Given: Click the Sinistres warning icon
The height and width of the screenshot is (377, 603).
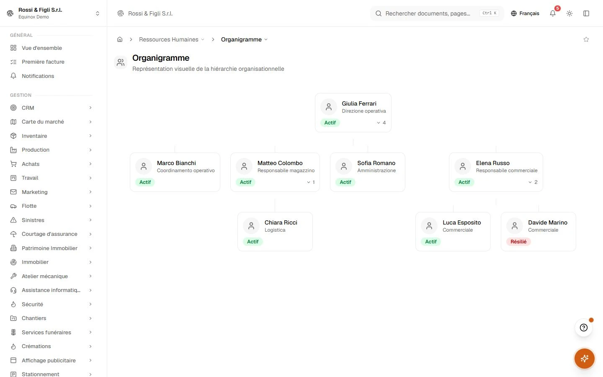Looking at the screenshot, I should click(13, 220).
